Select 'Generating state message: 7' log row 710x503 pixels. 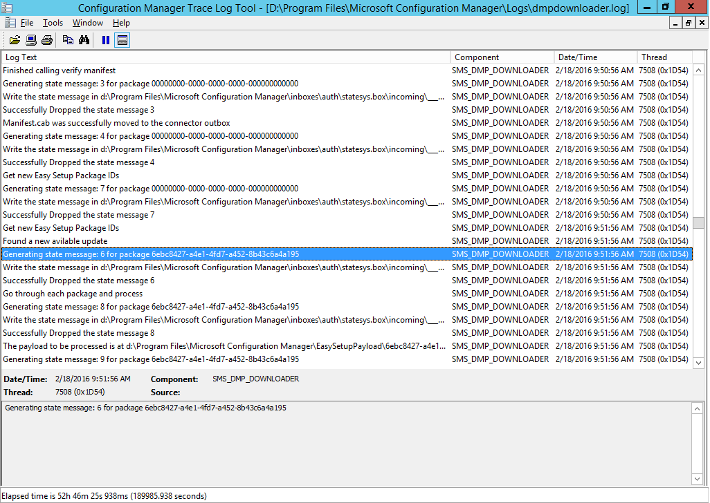(347, 189)
